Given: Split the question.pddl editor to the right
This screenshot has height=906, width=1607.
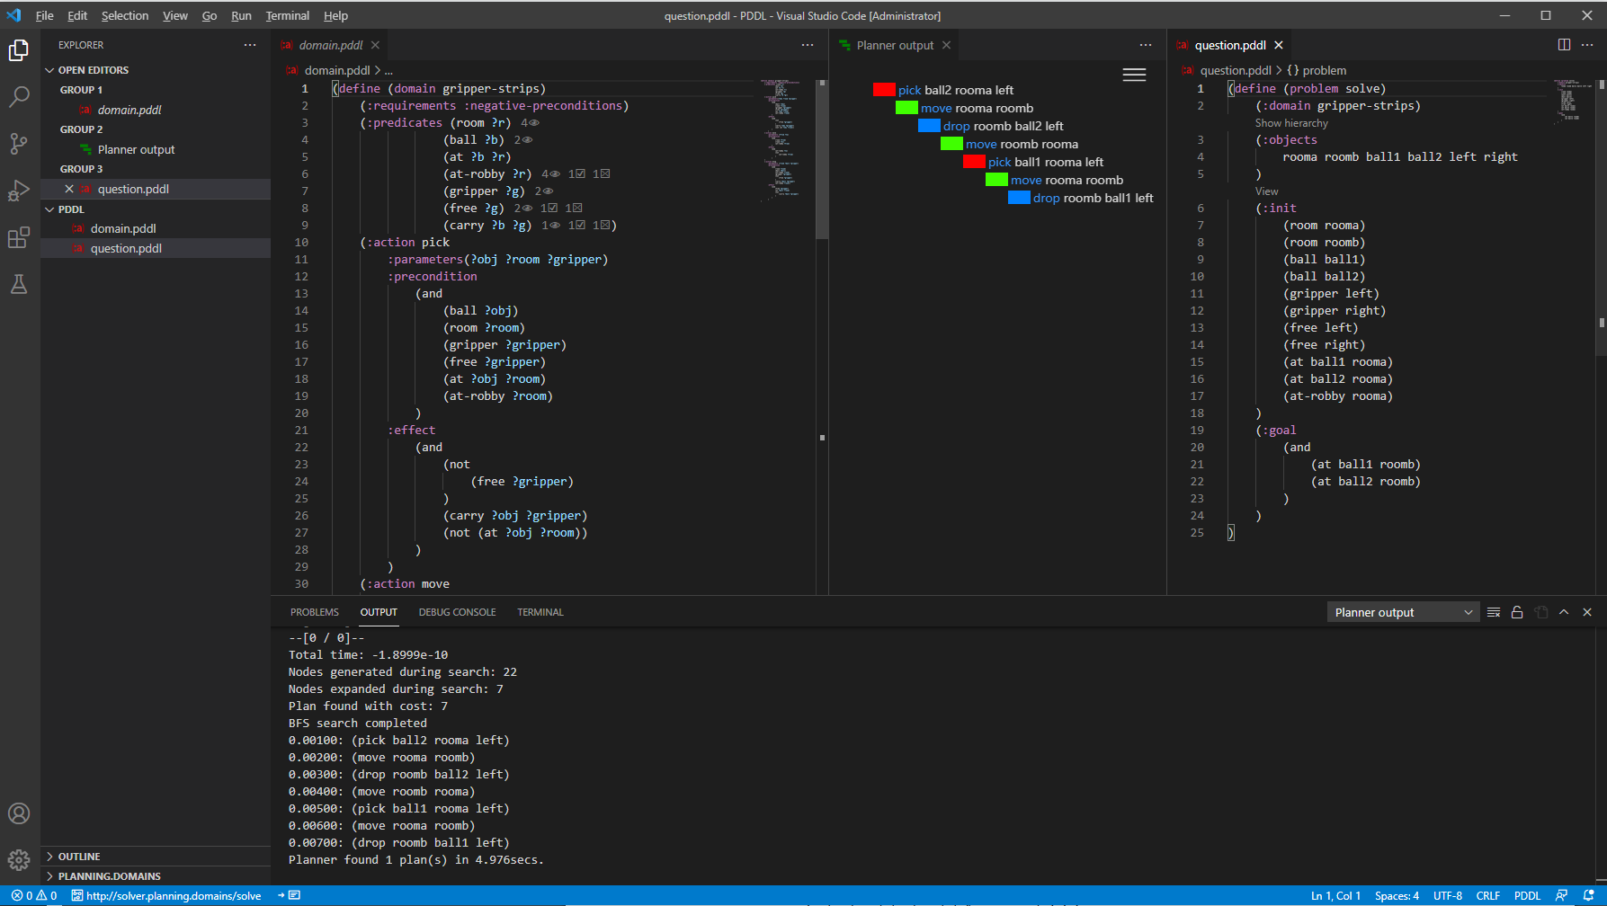Looking at the screenshot, I should (x=1565, y=45).
